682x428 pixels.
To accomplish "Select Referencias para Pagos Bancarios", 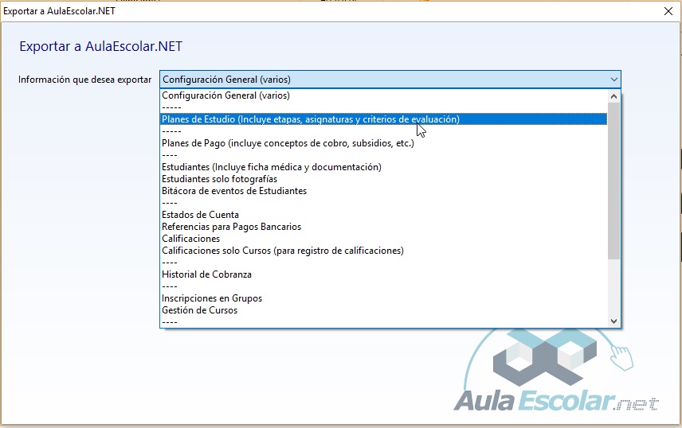I will pyautogui.click(x=231, y=227).
